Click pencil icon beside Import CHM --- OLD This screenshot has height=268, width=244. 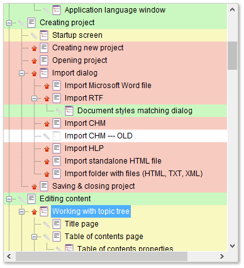[47, 137]
